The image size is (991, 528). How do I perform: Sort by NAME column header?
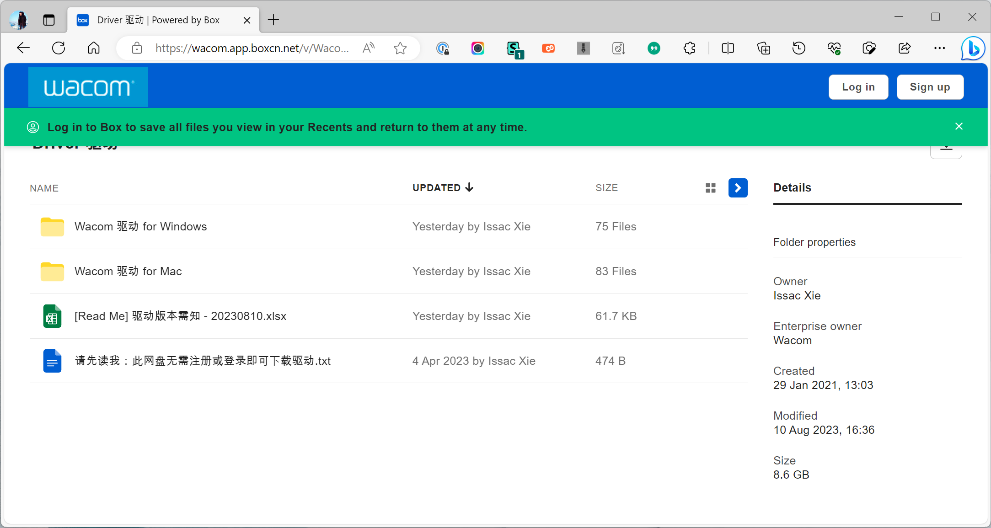click(x=44, y=188)
